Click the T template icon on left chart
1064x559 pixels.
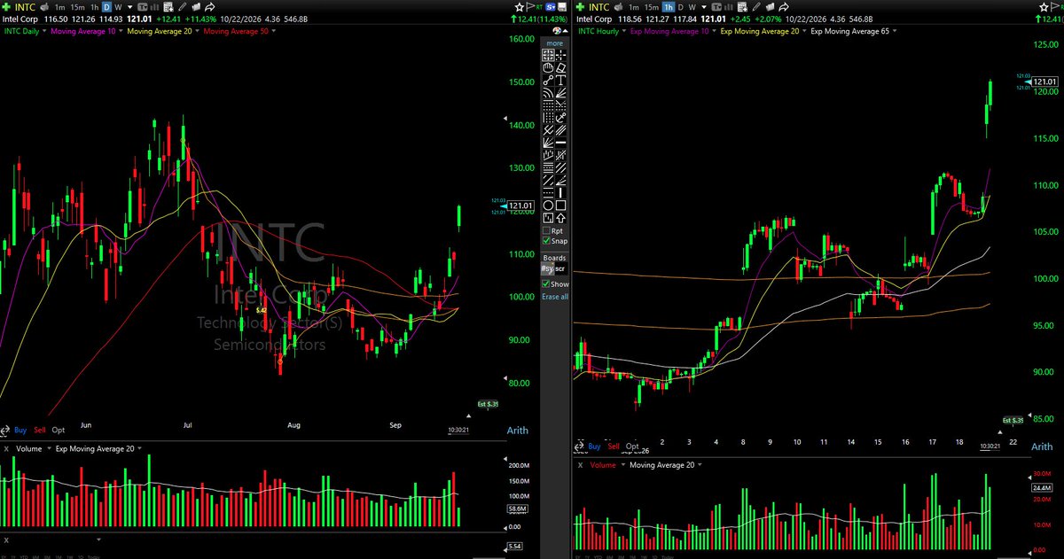(x=143, y=7)
